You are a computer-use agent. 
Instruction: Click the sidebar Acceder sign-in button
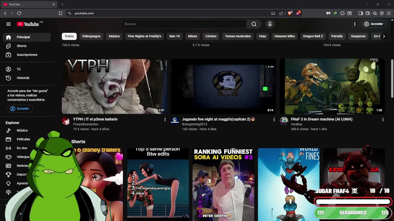tap(20, 109)
